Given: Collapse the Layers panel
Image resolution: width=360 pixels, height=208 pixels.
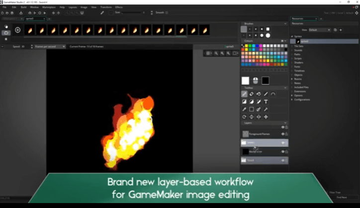Looking at the screenshot, I should (285, 123).
